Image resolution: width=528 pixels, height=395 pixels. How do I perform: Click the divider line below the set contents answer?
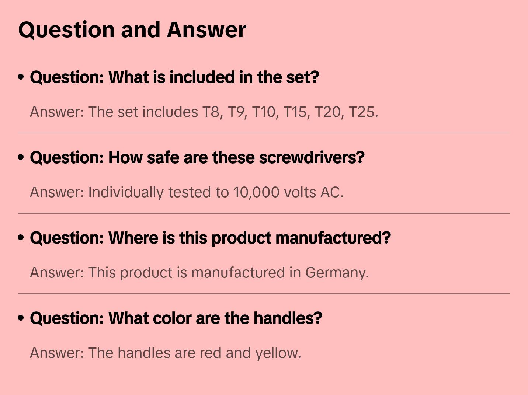[x=264, y=133]
